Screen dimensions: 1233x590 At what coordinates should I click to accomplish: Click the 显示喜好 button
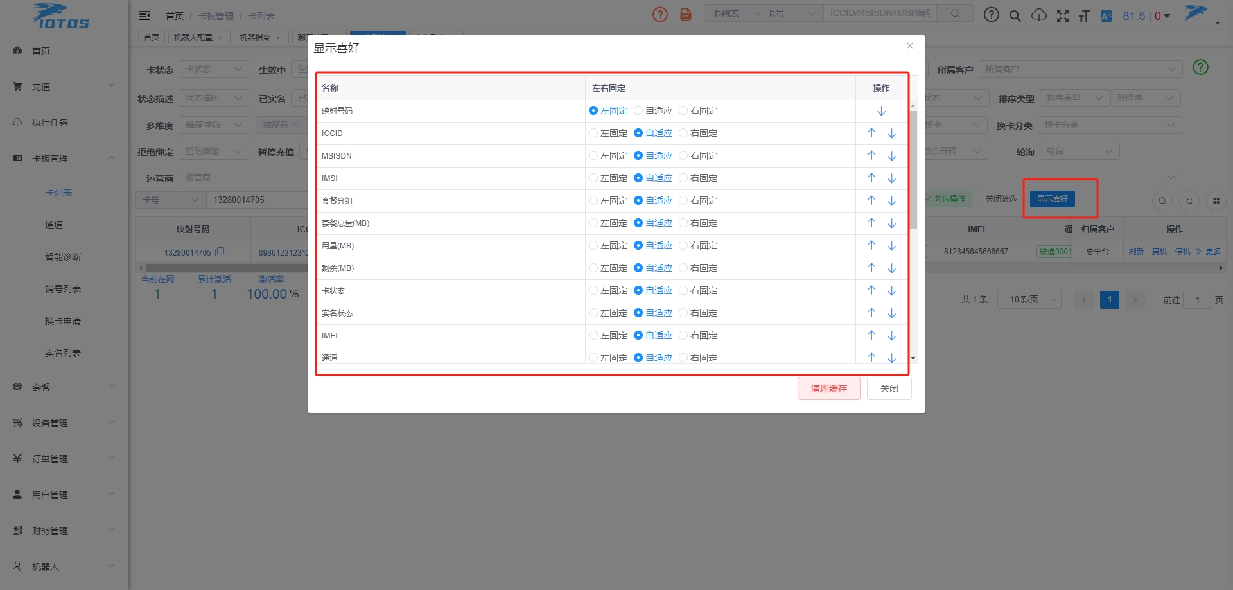[x=1053, y=199]
